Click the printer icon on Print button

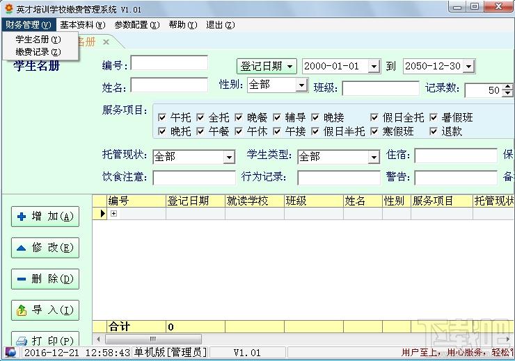[x=22, y=342]
